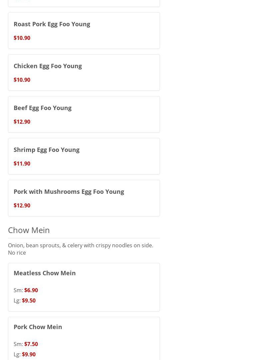Select small Pork Chow Mein at $7.50
Image resolution: width=256 pixels, height=360 pixels.
pyautogui.click(x=31, y=344)
